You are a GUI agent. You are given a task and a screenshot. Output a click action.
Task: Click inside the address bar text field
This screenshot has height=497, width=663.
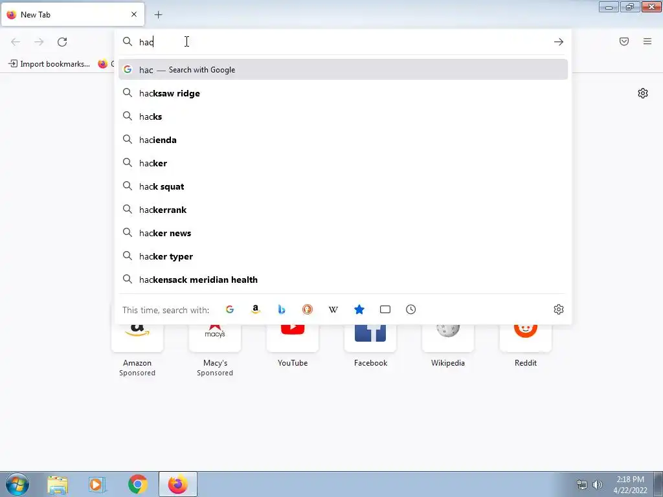[x=343, y=42]
